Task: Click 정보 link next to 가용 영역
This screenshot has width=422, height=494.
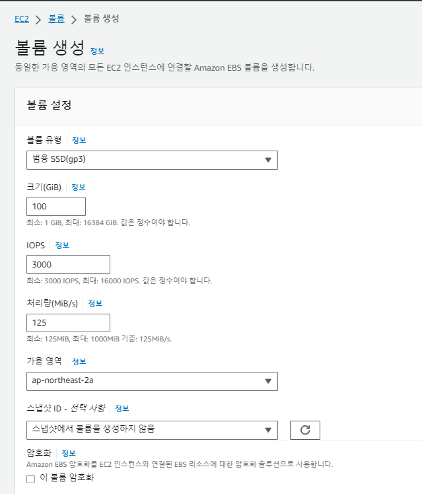Action: [x=79, y=361]
